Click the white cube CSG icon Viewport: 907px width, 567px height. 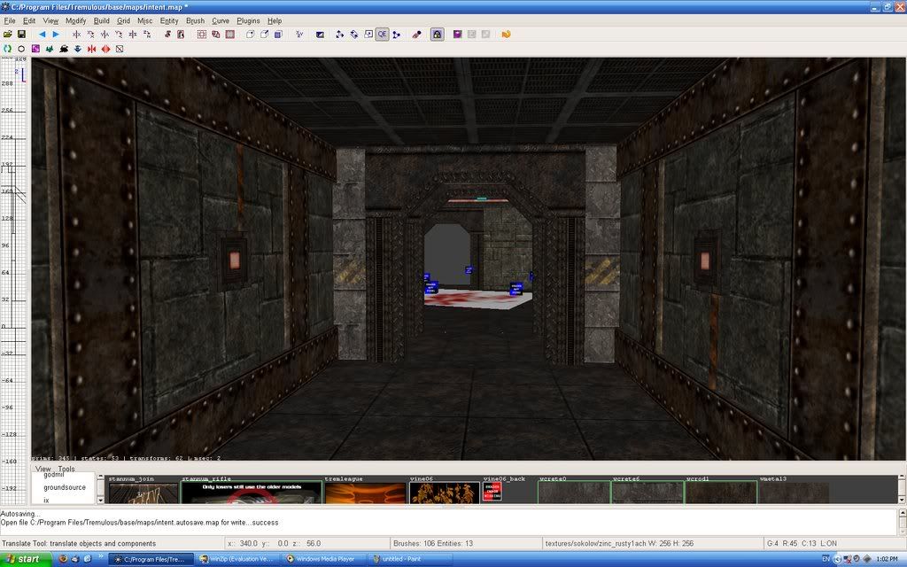click(251, 35)
